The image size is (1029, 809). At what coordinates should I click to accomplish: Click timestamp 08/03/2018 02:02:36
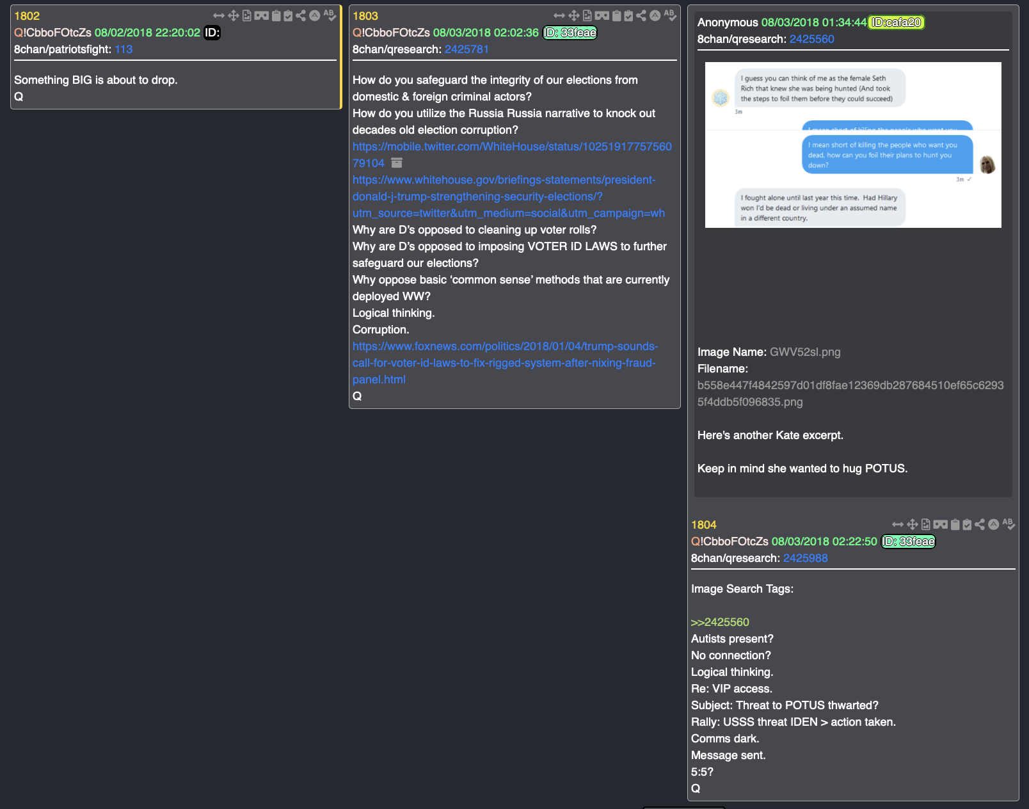(x=486, y=33)
